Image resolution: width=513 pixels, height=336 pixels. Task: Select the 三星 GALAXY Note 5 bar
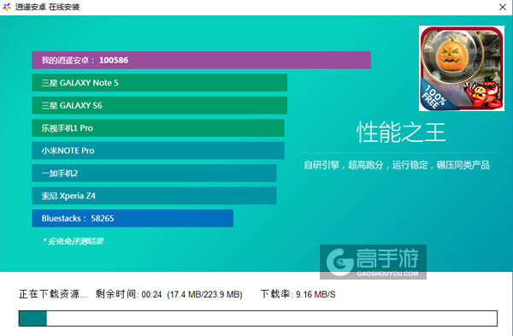pyautogui.click(x=159, y=83)
